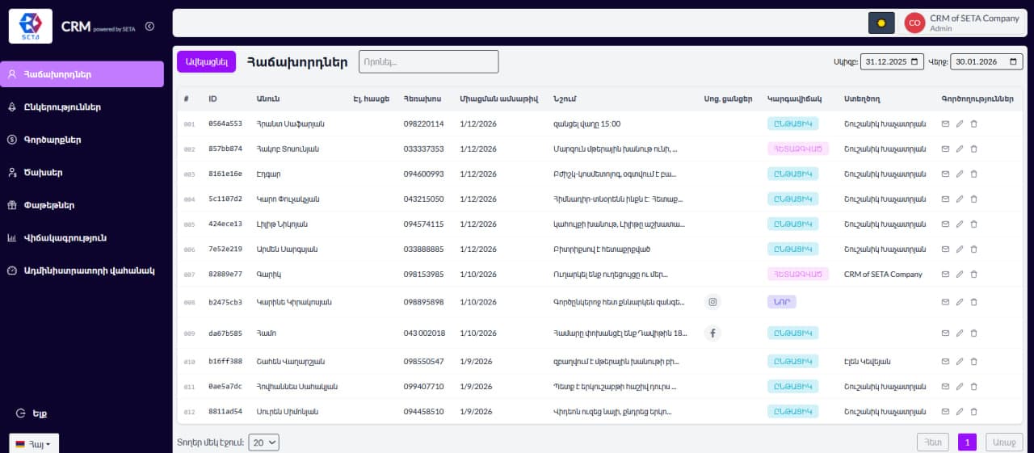Delete customer row 857bb874
The width and height of the screenshot is (1034, 453).
[973, 149]
